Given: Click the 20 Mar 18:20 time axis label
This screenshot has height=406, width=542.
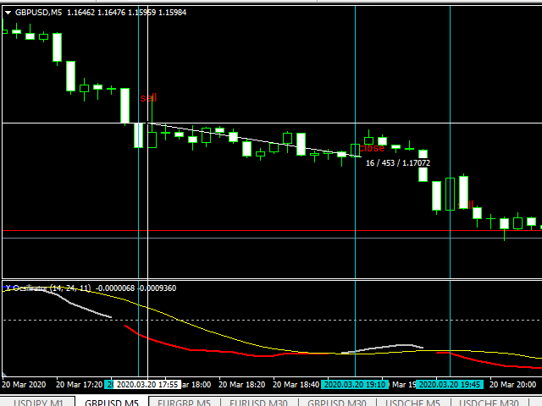Looking at the screenshot, I should (x=241, y=384).
